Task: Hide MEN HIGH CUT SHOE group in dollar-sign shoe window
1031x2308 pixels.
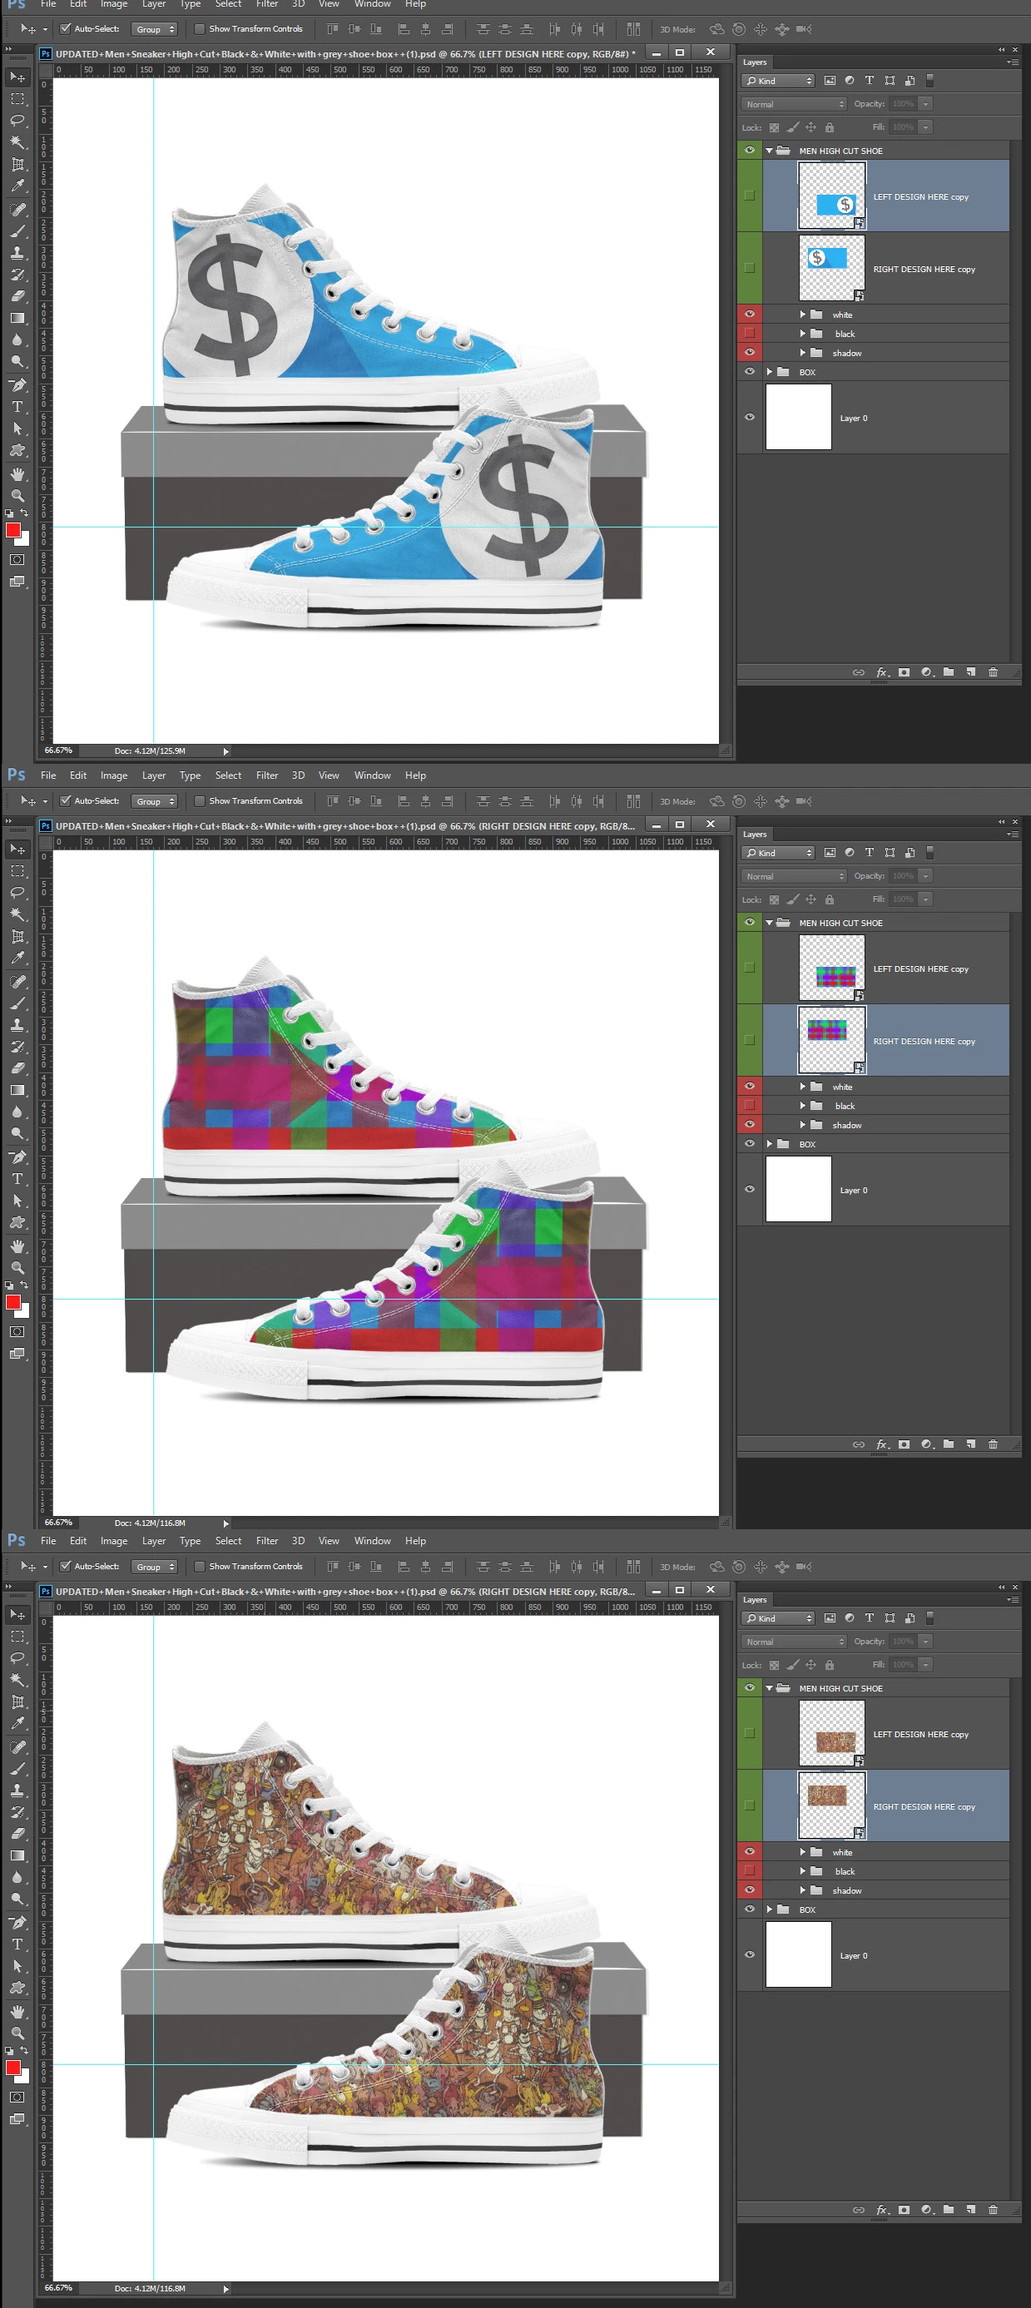Action: click(x=750, y=150)
